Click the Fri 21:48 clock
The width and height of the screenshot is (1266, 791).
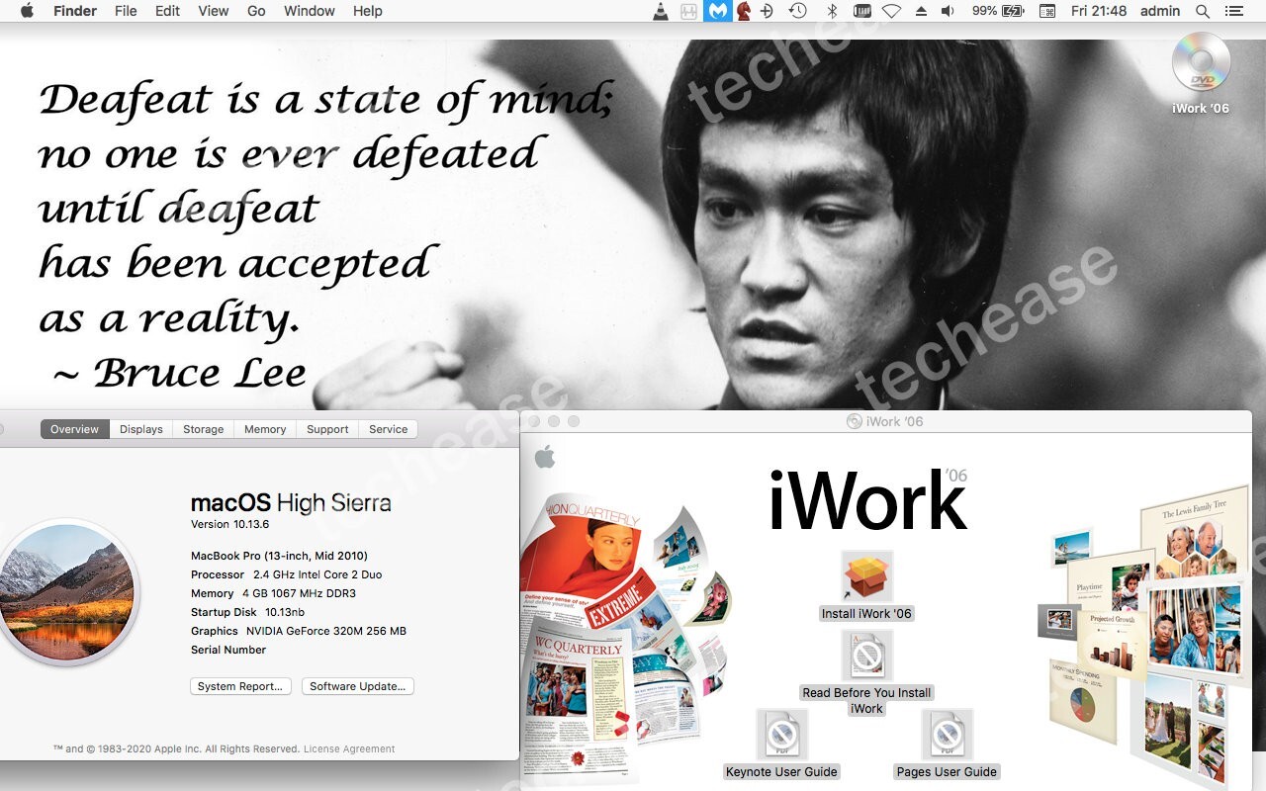click(x=1099, y=11)
